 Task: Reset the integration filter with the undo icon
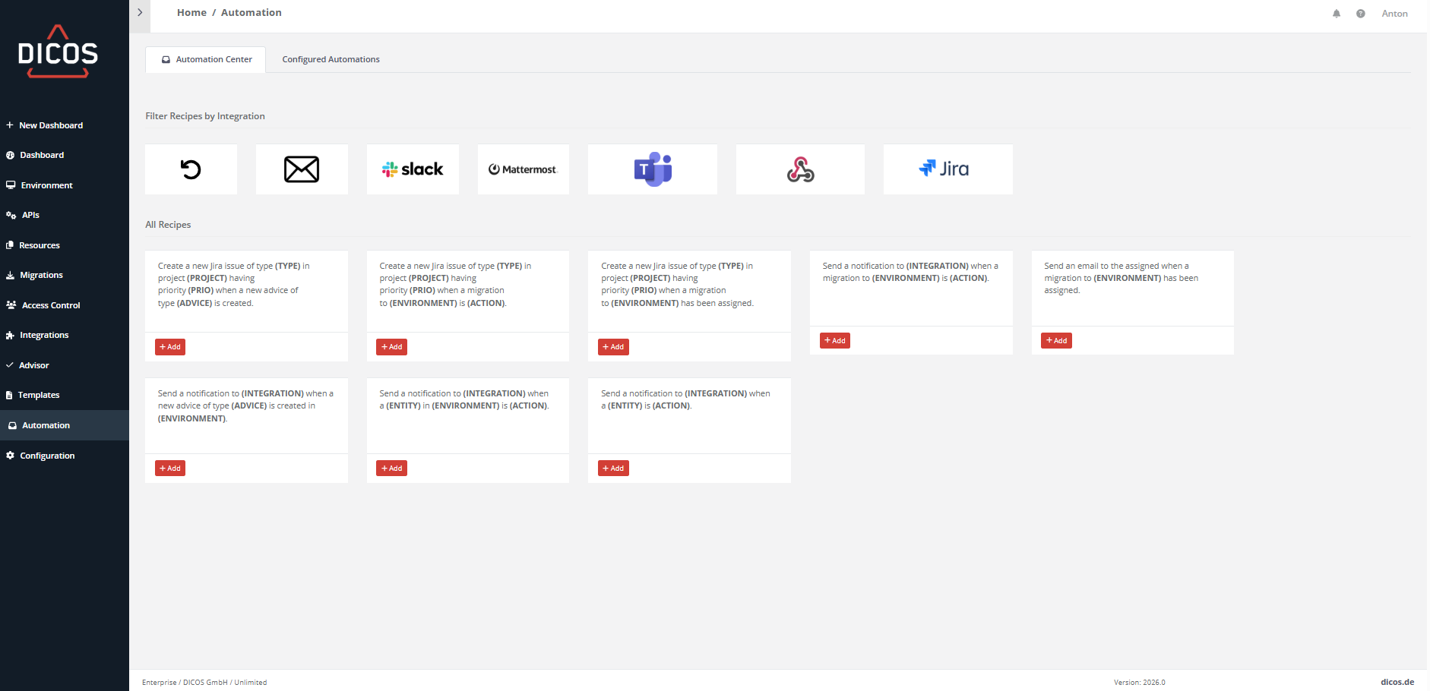pyautogui.click(x=191, y=169)
